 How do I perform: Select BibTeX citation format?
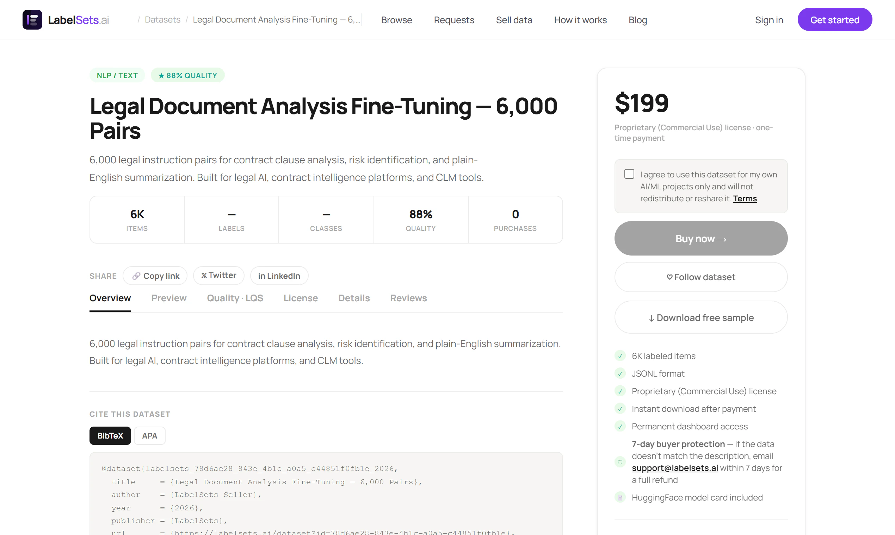point(110,435)
